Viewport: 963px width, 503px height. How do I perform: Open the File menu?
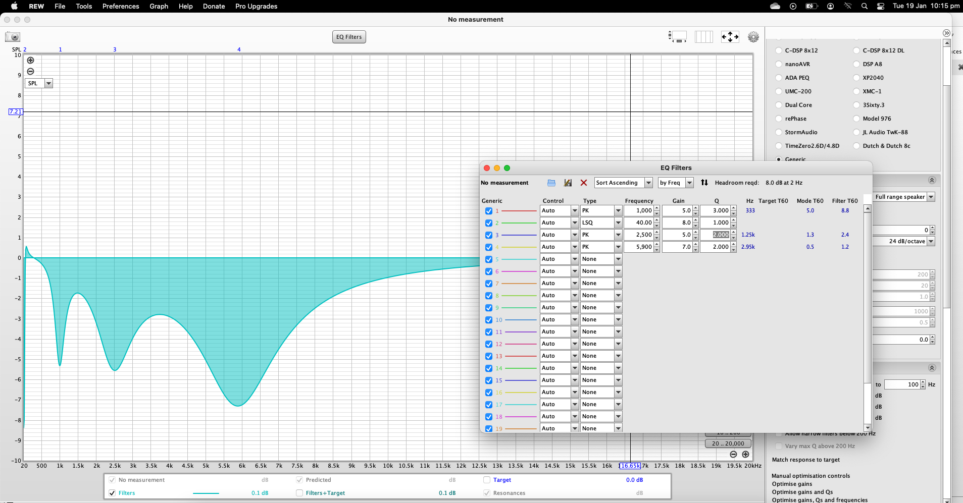(60, 6)
